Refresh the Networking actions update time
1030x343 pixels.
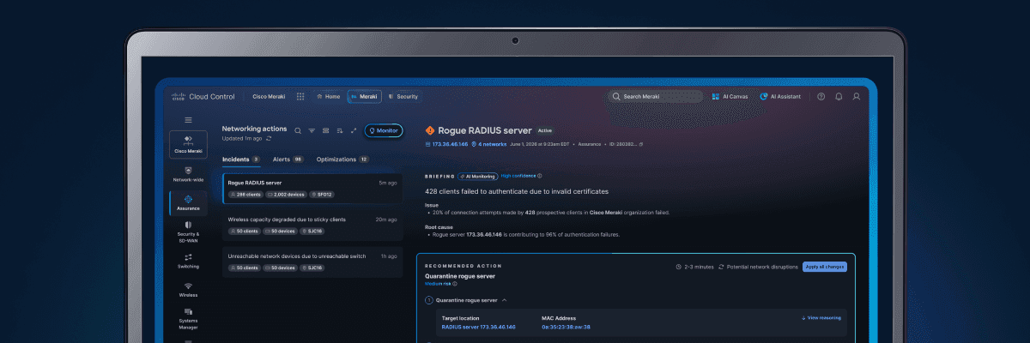click(x=269, y=138)
